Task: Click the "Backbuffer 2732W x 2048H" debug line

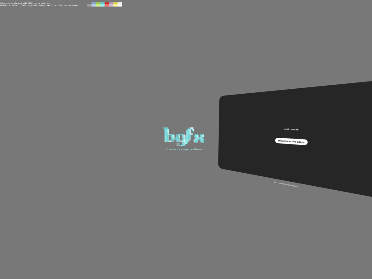Action: pyautogui.click(x=40, y=5)
